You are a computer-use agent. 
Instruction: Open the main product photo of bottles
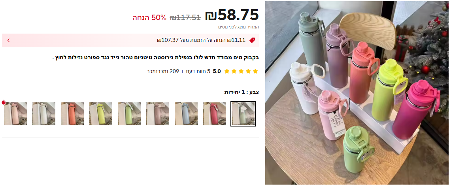357,92
